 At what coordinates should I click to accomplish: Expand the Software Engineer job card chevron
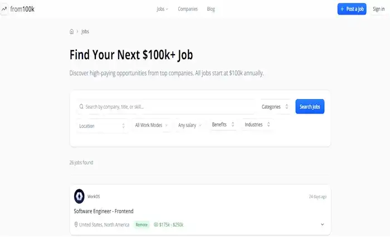(x=323, y=225)
